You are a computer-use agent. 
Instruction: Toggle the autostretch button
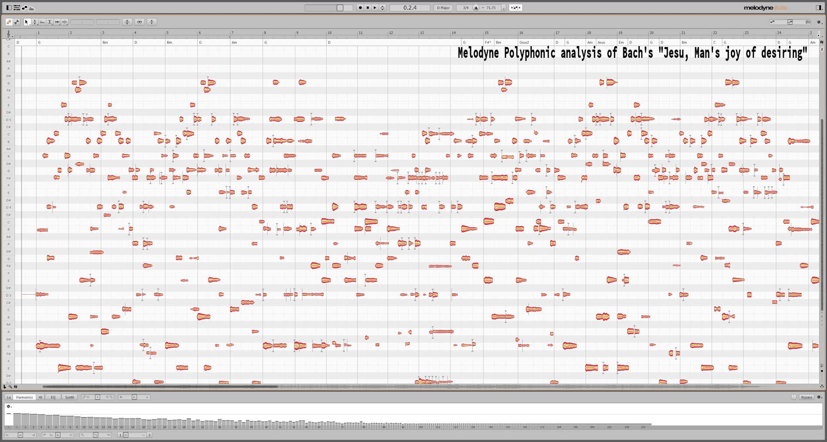click(x=516, y=8)
